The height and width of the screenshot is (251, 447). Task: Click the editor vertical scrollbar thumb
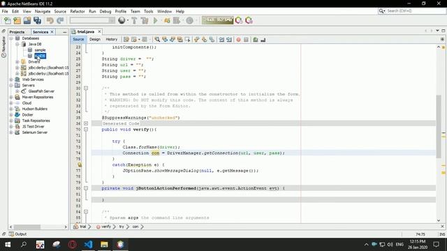[x=439, y=126]
